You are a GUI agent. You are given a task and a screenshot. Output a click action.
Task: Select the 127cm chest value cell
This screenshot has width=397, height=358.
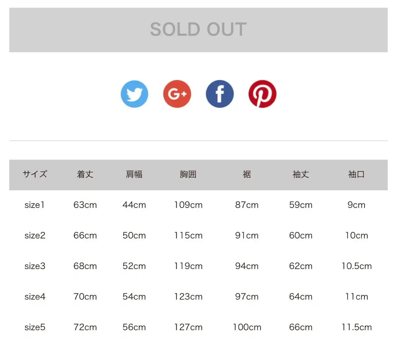pos(188,327)
